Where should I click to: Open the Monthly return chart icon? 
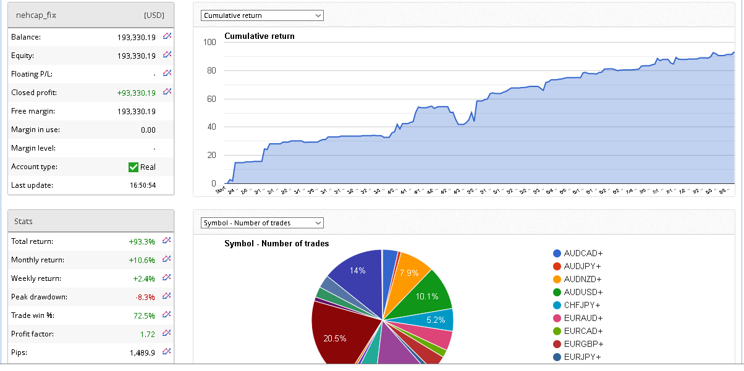(x=167, y=259)
